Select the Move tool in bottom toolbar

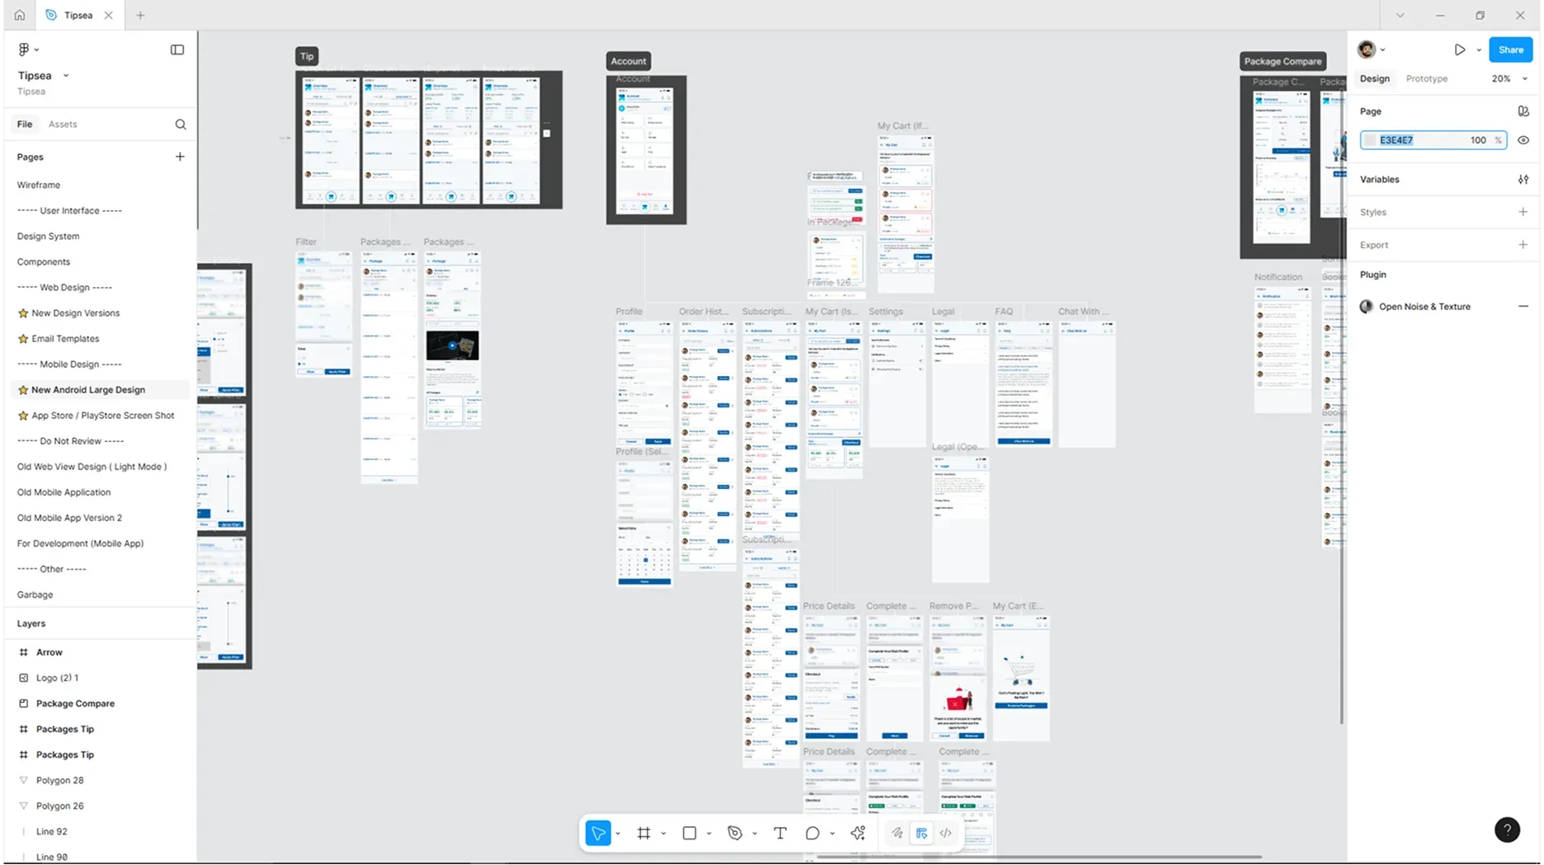(598, 833)
